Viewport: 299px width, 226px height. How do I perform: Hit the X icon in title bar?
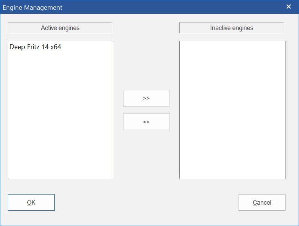pyautogui.click(x=288, y=7)
